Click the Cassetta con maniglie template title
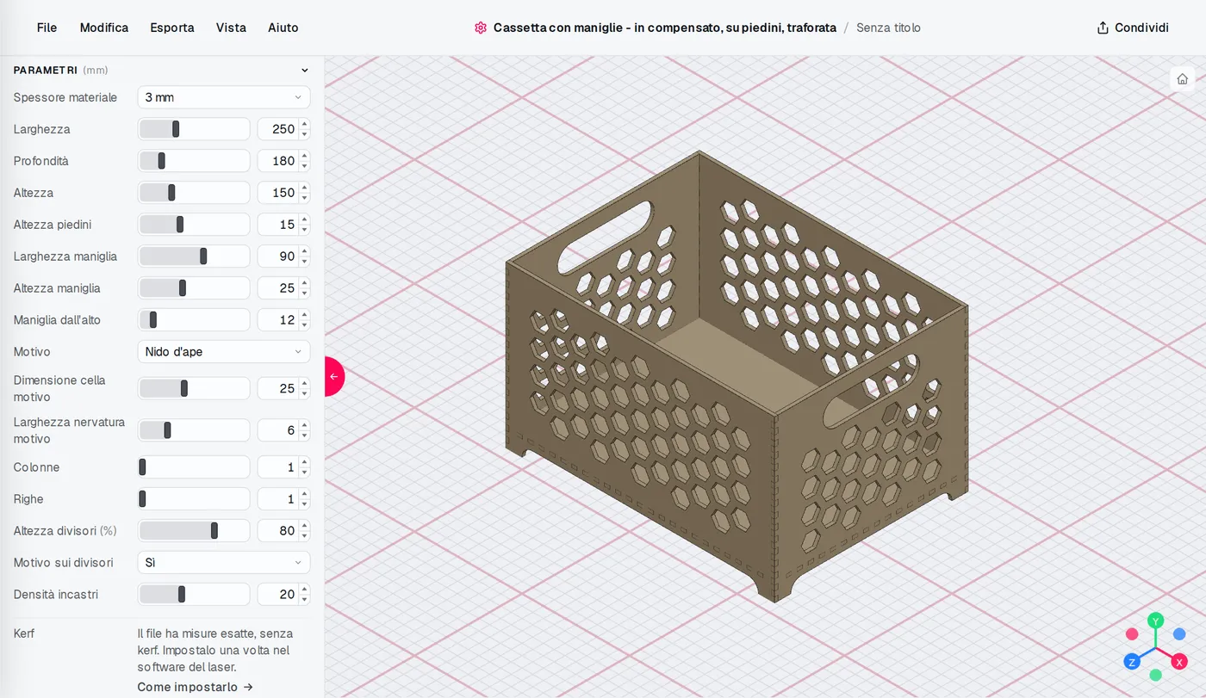Viewport: 1206px width, 698px height. (x=664, y=28)
